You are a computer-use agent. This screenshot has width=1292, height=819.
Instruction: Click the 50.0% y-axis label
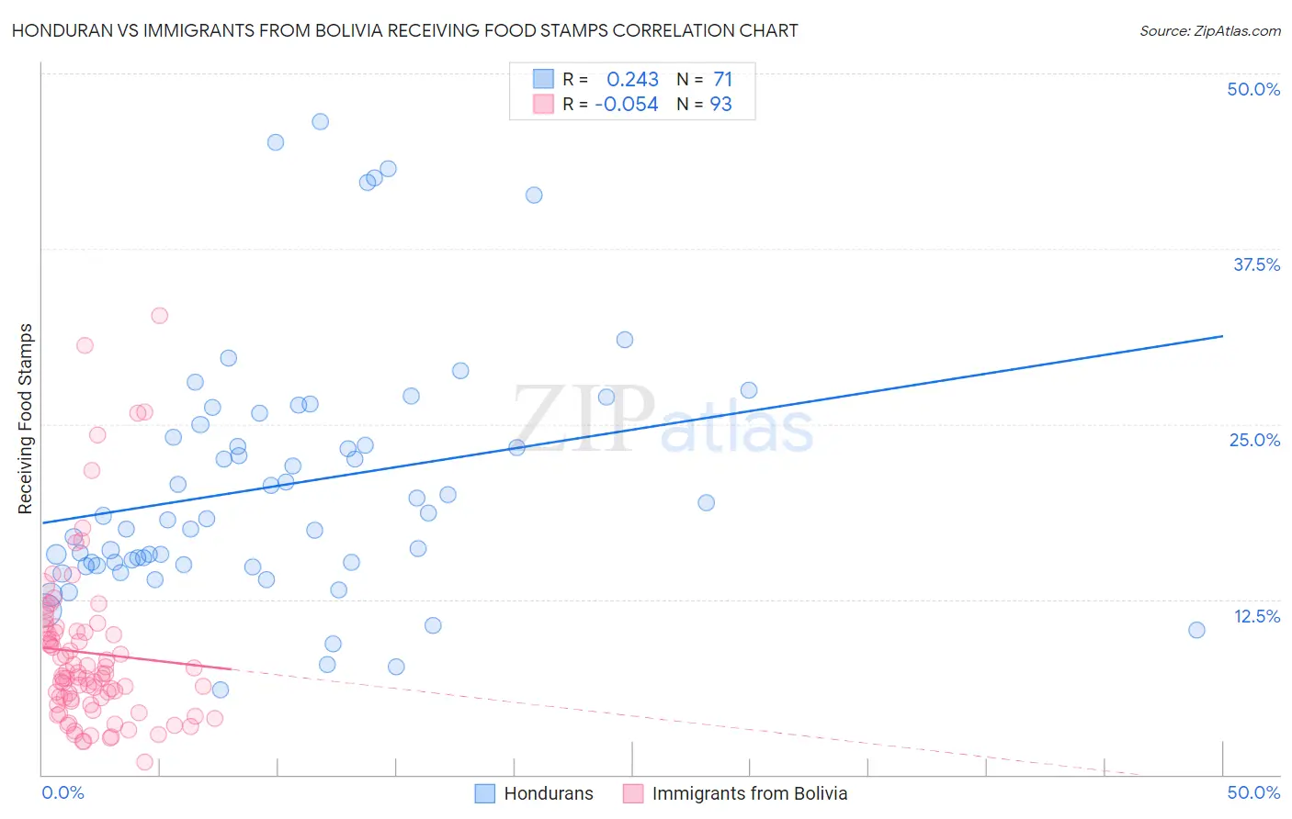1253,89
